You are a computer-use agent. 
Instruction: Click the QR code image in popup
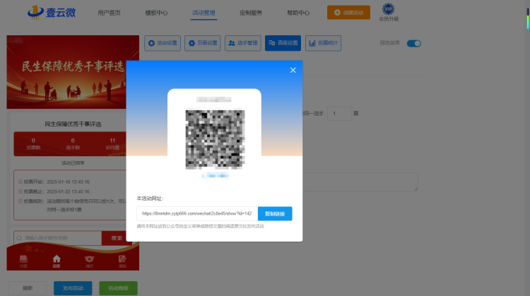tap(215, 139)
